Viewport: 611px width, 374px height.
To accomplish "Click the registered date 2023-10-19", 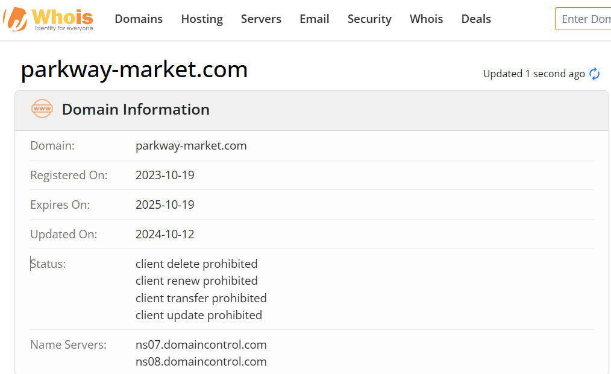I will pos(165,175).
